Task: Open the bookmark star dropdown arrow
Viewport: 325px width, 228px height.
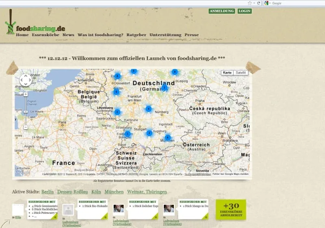Action: click(254, 3)
